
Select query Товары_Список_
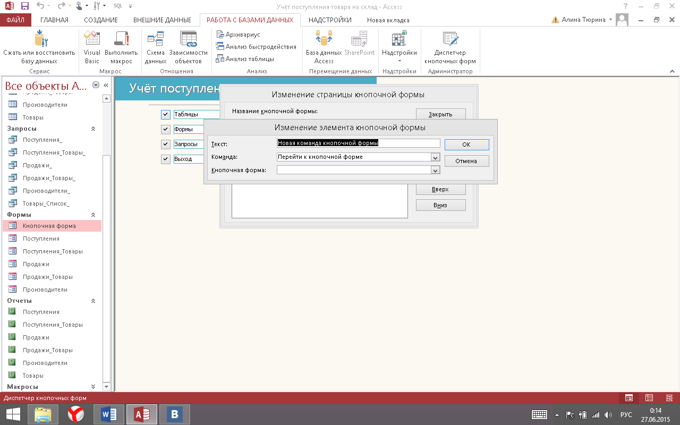point(52,203)
